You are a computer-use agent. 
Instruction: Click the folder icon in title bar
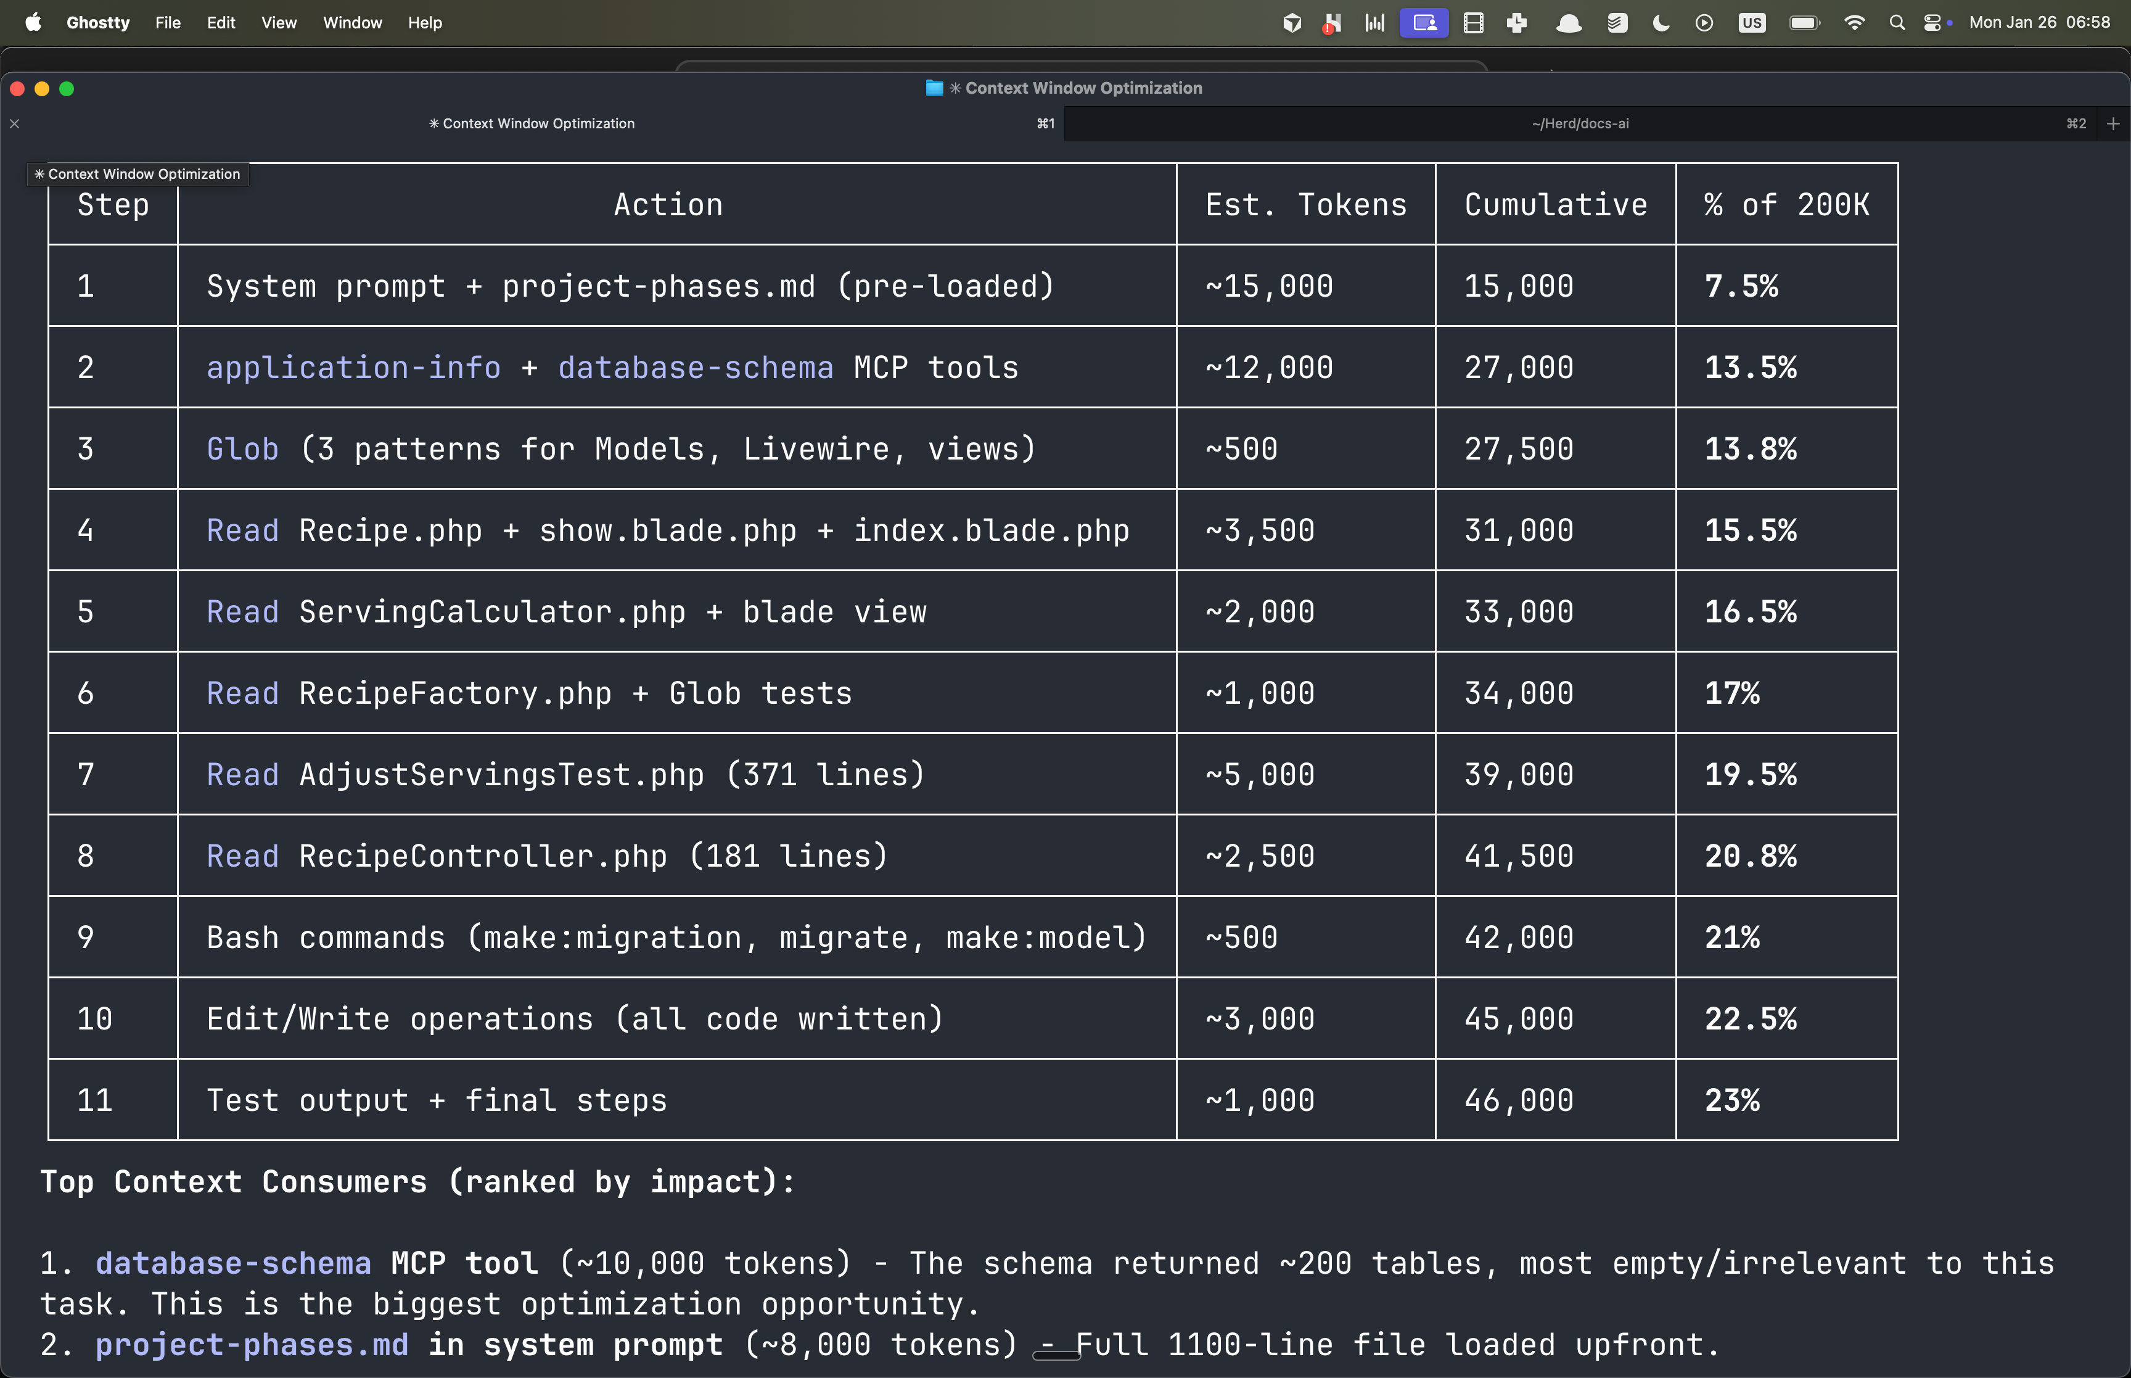click(x=934, y=88)
